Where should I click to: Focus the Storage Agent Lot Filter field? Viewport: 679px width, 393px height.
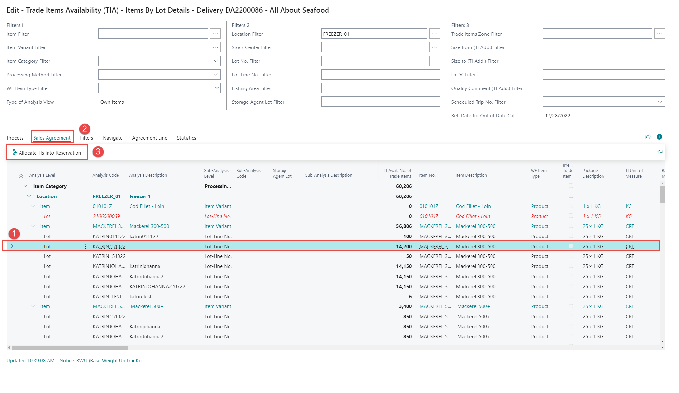(x=381, y=102)
